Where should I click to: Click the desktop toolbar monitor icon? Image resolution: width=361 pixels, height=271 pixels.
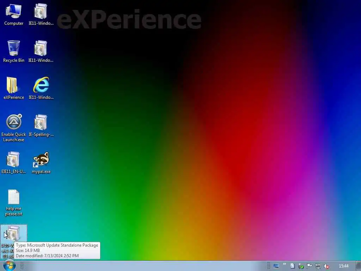pos(276,266)
